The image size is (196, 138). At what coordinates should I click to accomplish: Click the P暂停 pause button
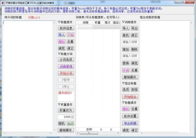coord(66,80)
